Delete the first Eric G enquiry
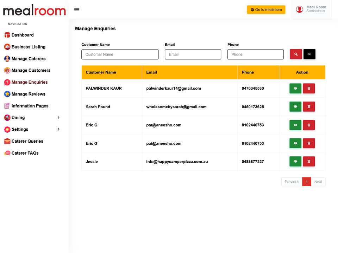 [x=309, y=125]
